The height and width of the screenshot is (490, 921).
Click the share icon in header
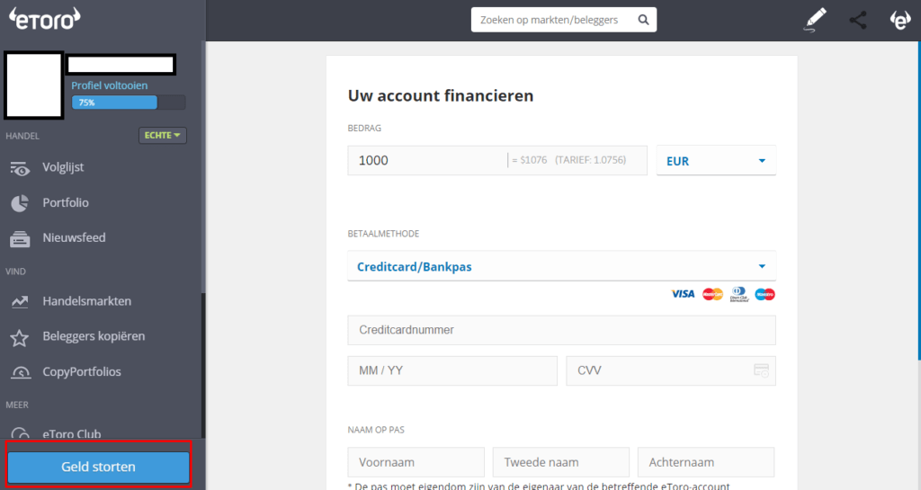pyautogui.click(x=857, y=20)
